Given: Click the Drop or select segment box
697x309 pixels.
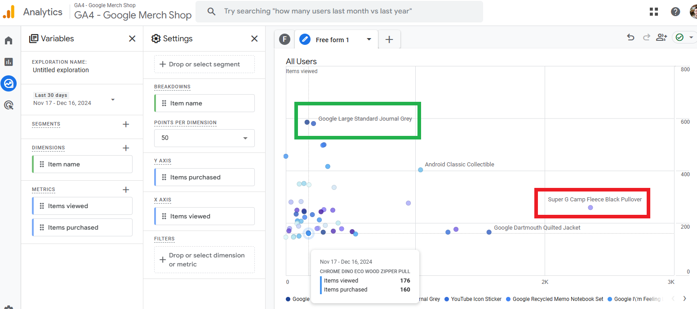Looking at the screenshot, I should 204,64.
